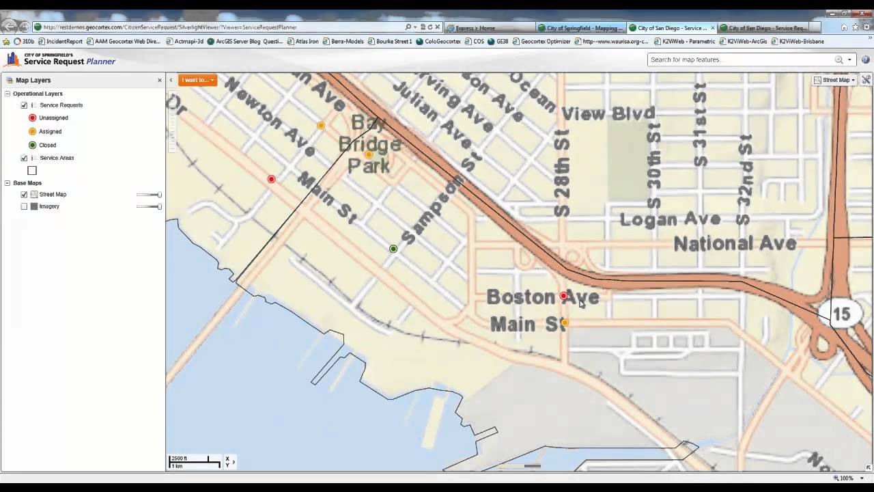Open browser home icon

click(844, 27)
